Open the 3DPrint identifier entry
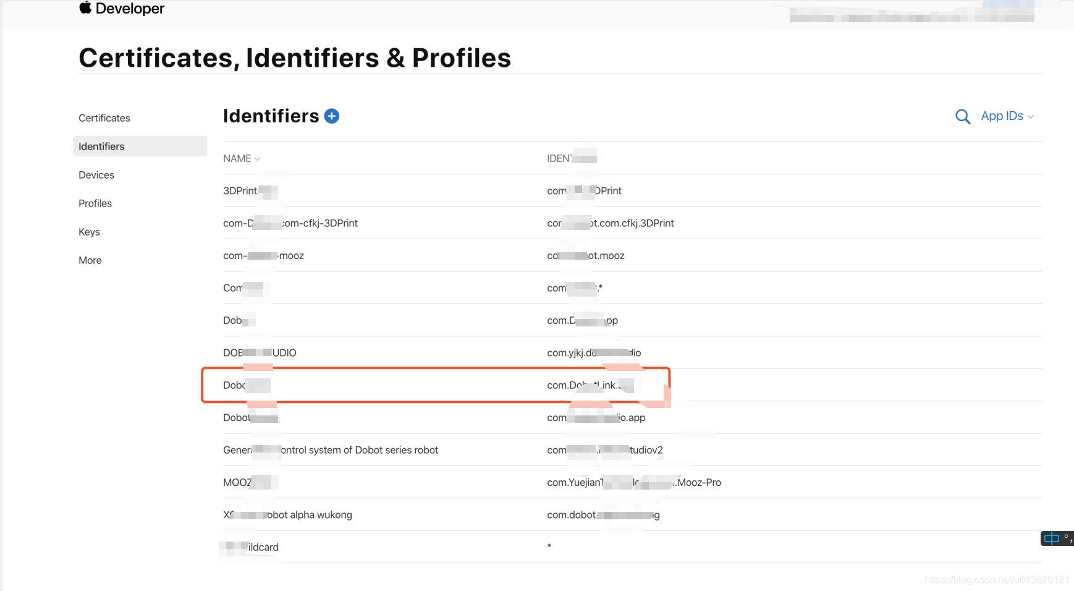Screen dimensions: 1074x591 click(x=632, y=191)
